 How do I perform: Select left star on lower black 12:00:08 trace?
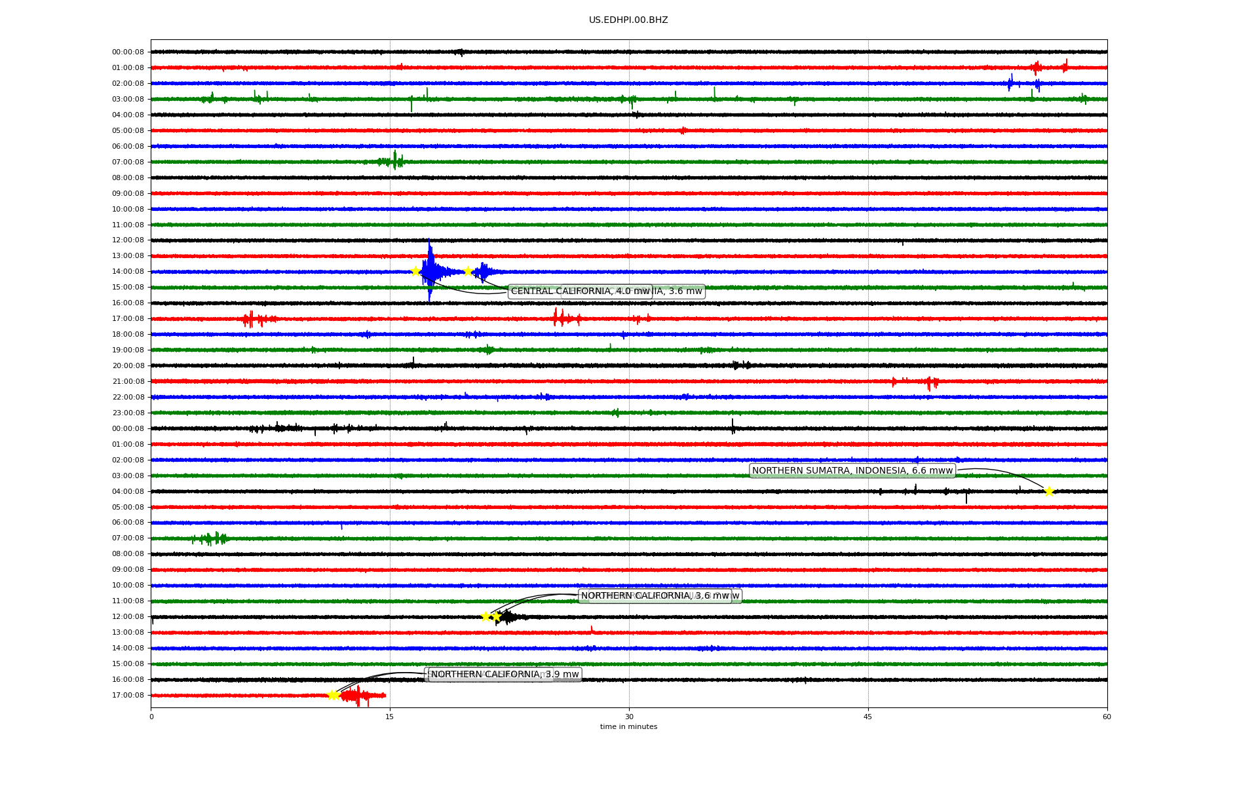click(486, 616)
